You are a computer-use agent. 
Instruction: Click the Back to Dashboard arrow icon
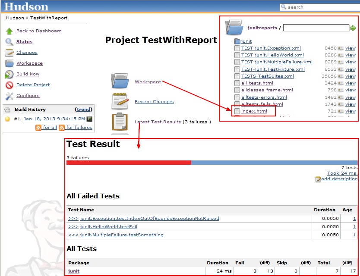point(9,31)
